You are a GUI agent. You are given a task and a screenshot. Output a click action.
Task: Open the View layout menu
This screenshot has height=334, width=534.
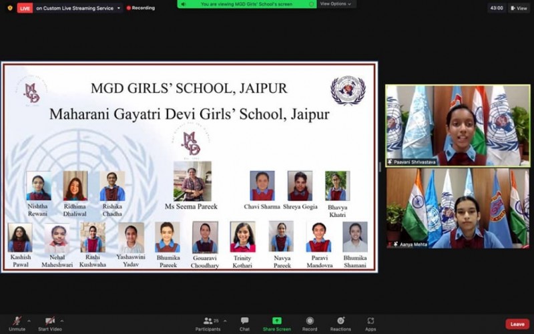pyautogui.click(x=519, y=8)
